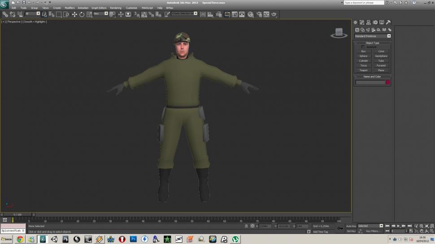This screenshot has height=244, width=435.
Task: Open the MAXScript menu
Action: [147, 8]
